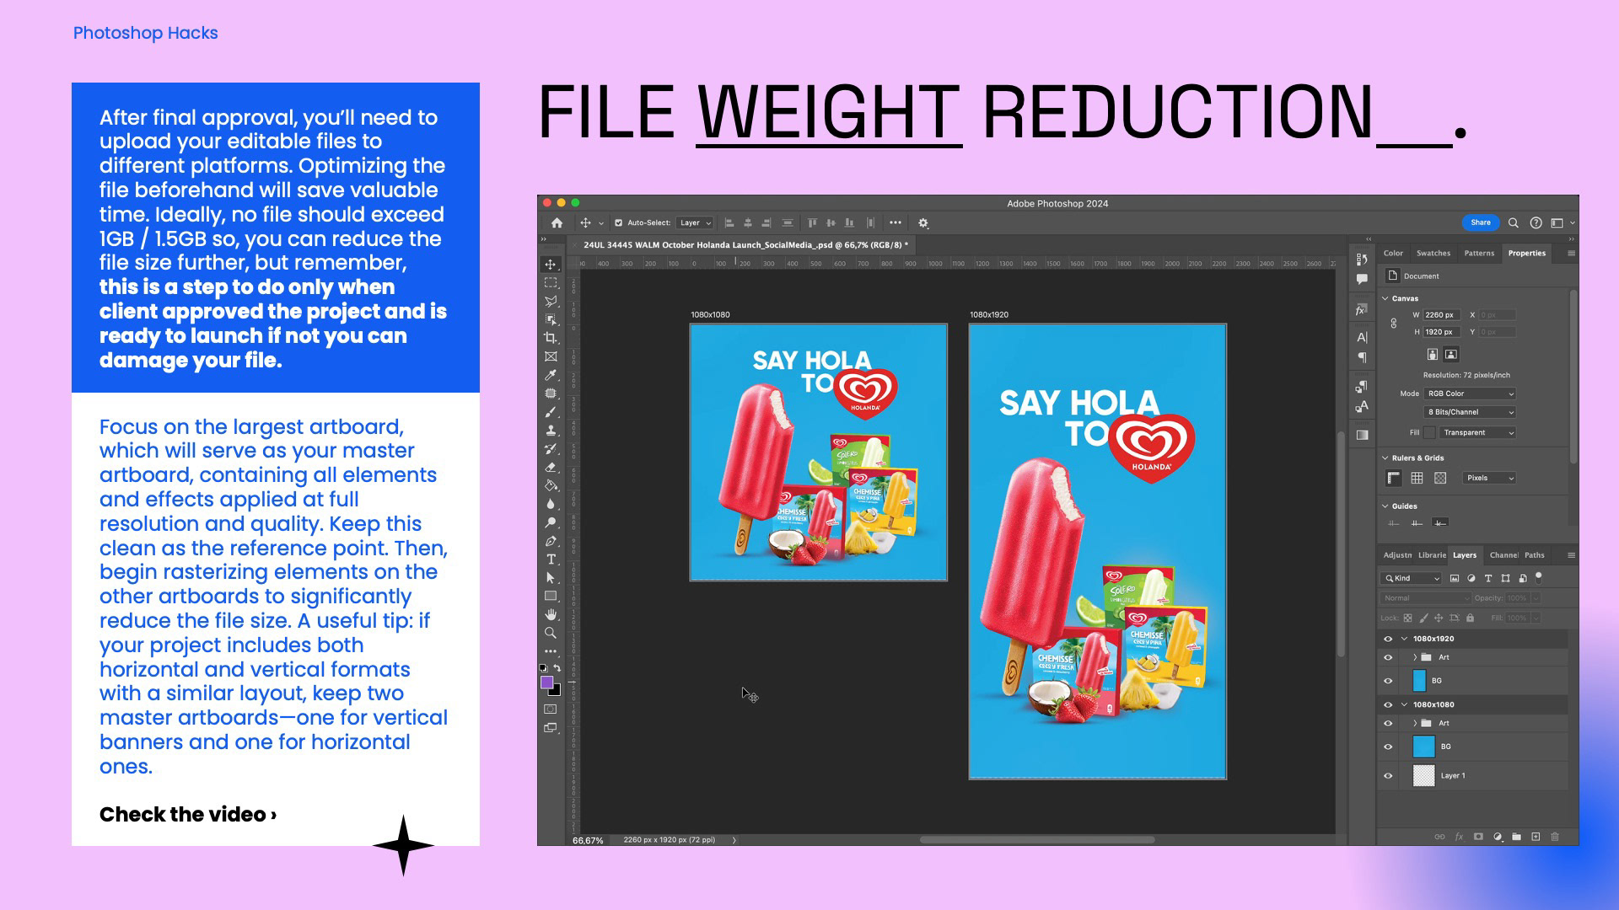This screenshot has height=910, width=1619.
Task: Open the Photoshop Hacks header link
Action: tap(145, 33)
